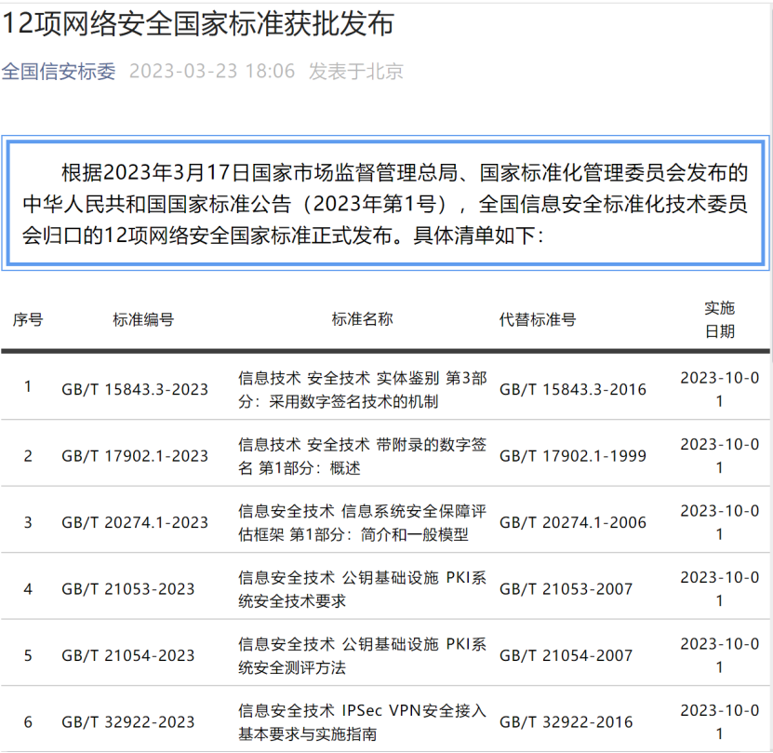Click the 发表于北京 location text
Viewport: 773px width, 753px height.
click(x=356, y=72)
